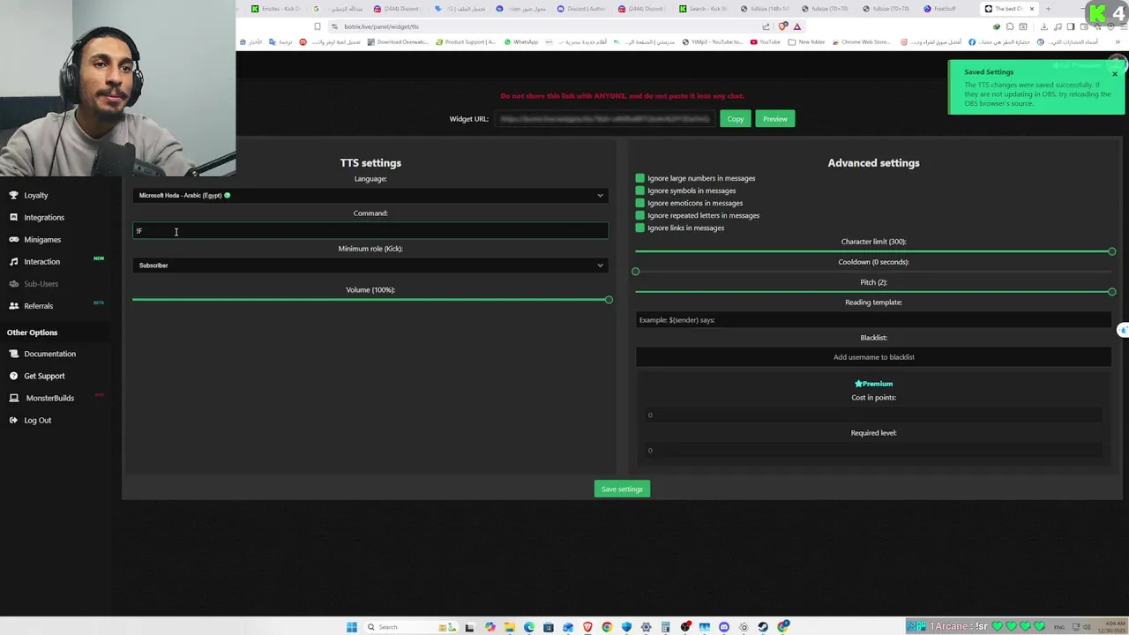Click the Reading template input field
This screenshot has width=1129, height=635.
(x=873, y=319)
